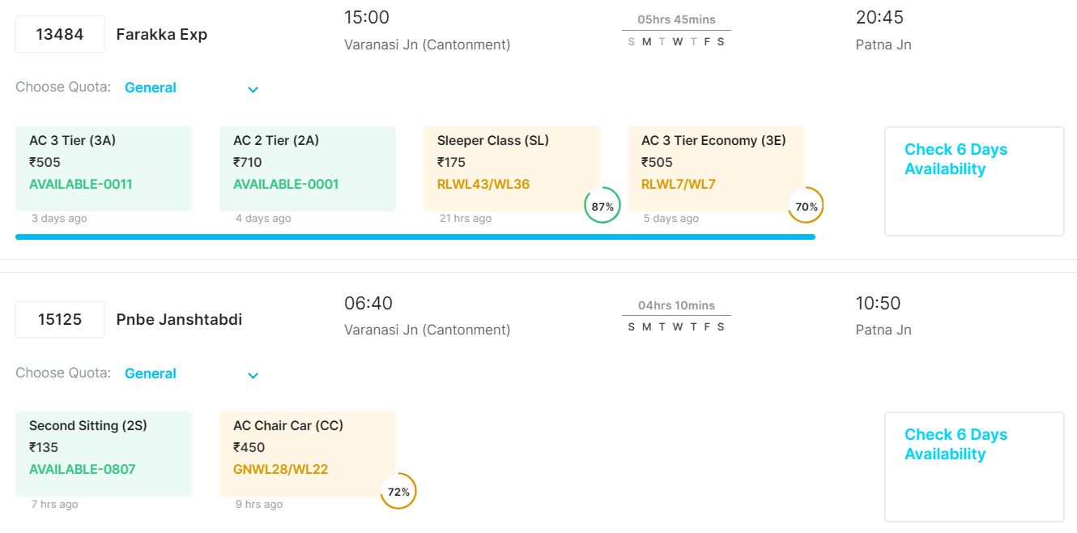Click train number 13484 box
Image resolution: width=1077 pixels, height=533 pixels.
pos(60,34)
